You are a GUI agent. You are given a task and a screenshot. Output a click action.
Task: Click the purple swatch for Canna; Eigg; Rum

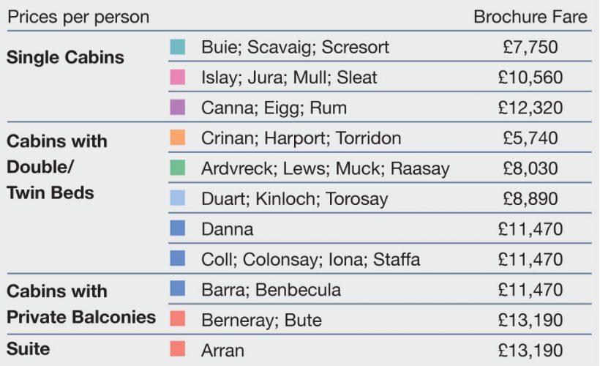point(177,108)
